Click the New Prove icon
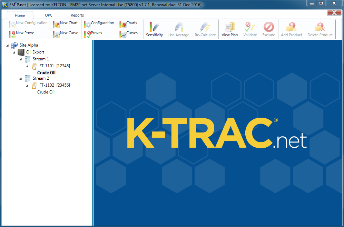 coord(12,34)
